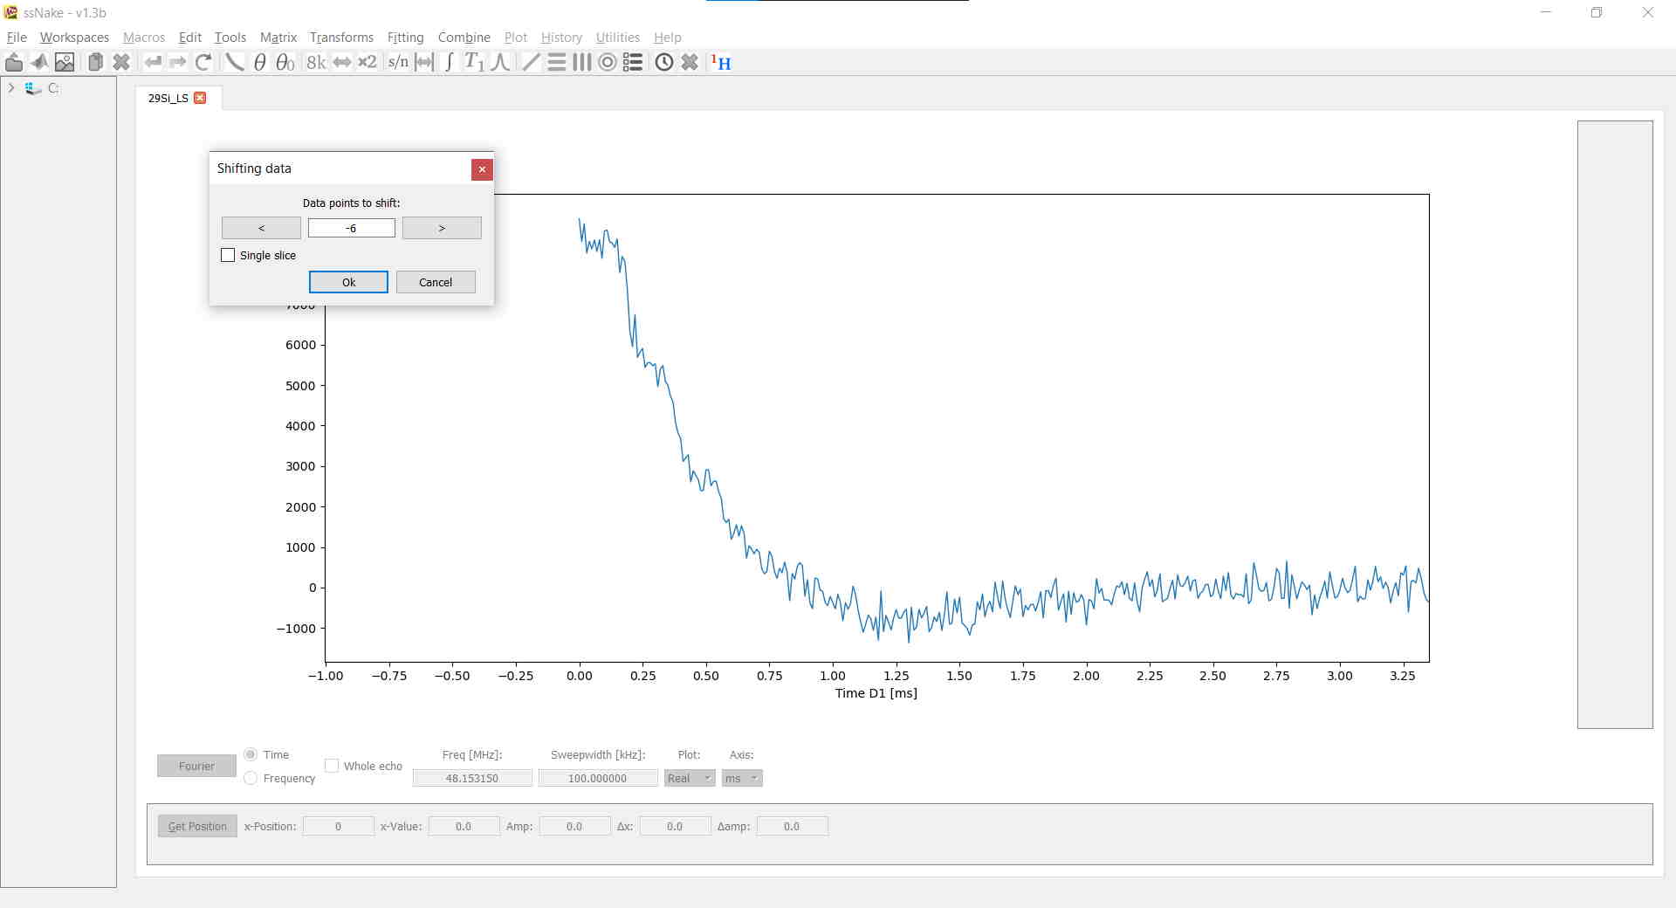This screenshot has width=1676, height=908.
Task: Click the FWHM width measurement icon
Action: [424, 62]
